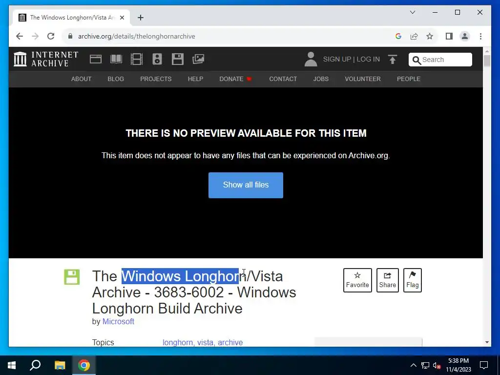Open the Microsoft author link

point(118,321)
